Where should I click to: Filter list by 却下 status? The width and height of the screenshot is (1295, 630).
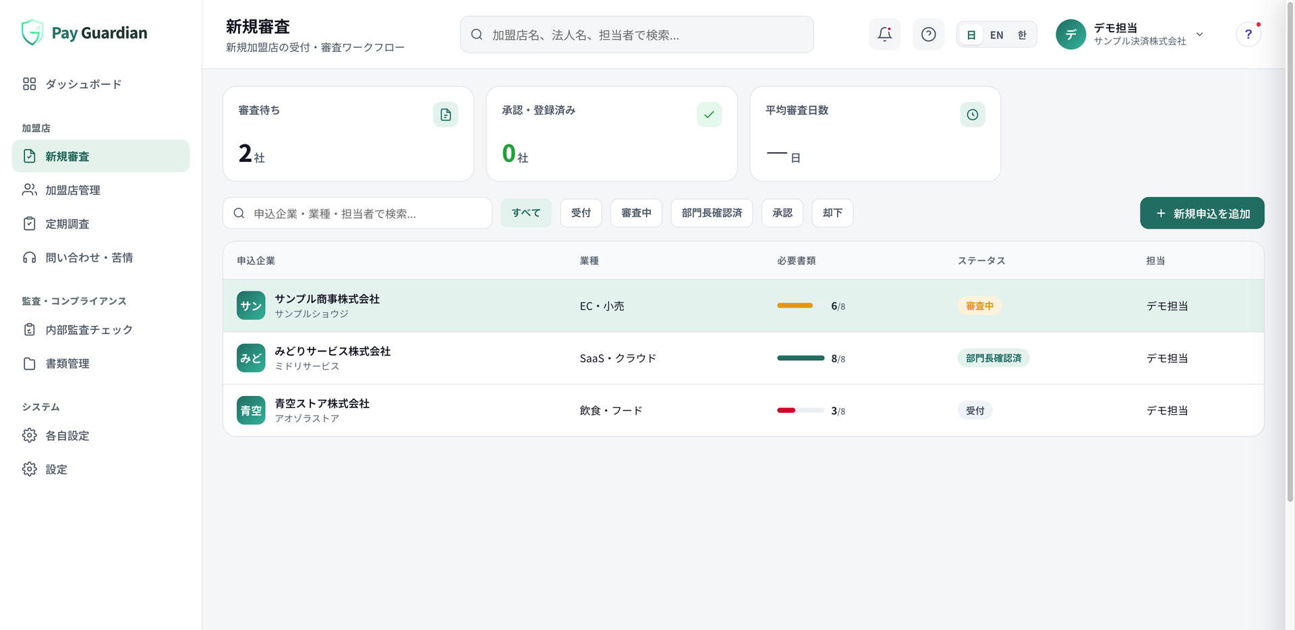832,213
